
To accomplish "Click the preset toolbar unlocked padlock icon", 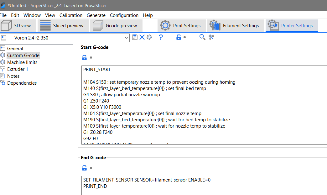I will [179, 37].
